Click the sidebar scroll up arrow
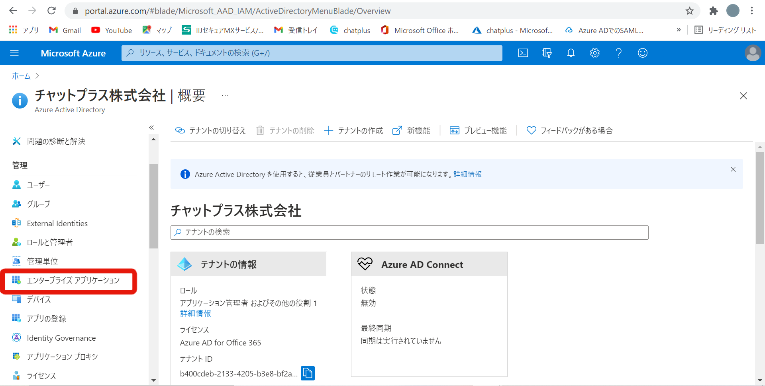Viewport: 765px width, 386px height. (153, 140)
